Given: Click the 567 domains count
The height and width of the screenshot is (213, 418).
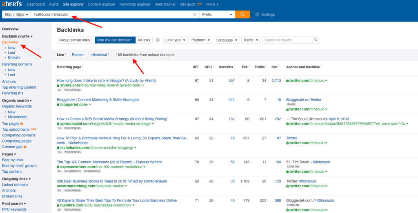Looking at the screenshot, I should click(231, 81).
